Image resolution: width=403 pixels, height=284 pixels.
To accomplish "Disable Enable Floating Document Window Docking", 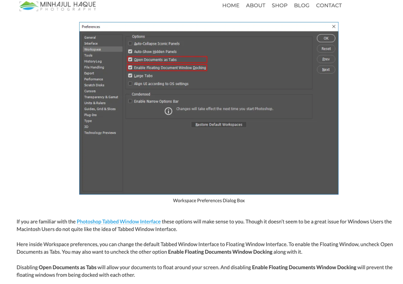I will click(x=130, y=67).
